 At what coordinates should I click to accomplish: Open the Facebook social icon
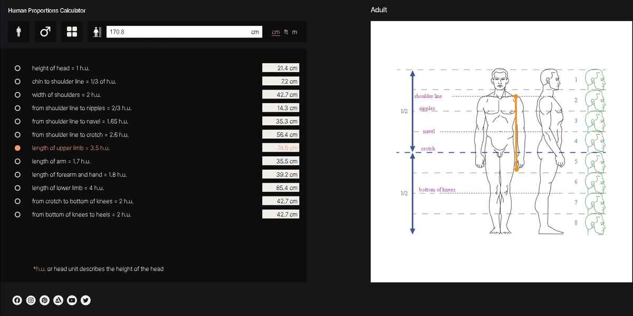[x=17, y=300]
